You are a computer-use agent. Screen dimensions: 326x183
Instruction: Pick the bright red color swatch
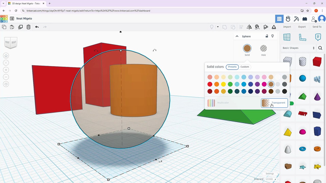click(210, 84)
